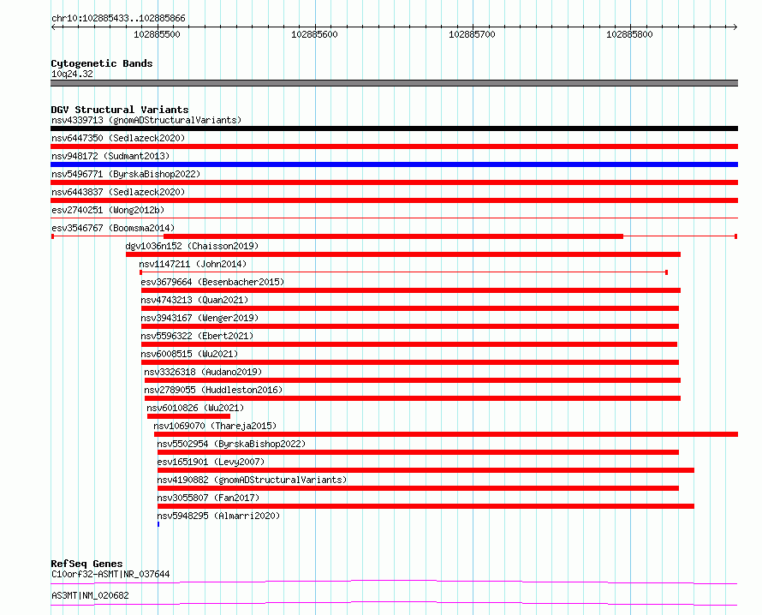Open nsv6008515 (Wu2021) variant
762x615 pixels.
coord(189,354)
